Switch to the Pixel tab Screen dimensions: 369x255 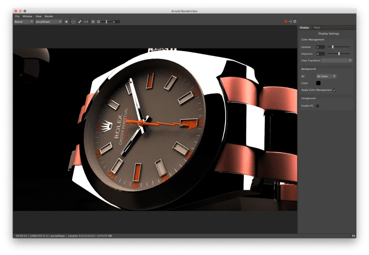tap(317, 27)
